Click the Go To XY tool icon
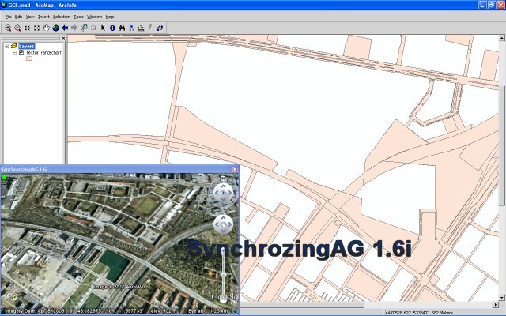 131,28
